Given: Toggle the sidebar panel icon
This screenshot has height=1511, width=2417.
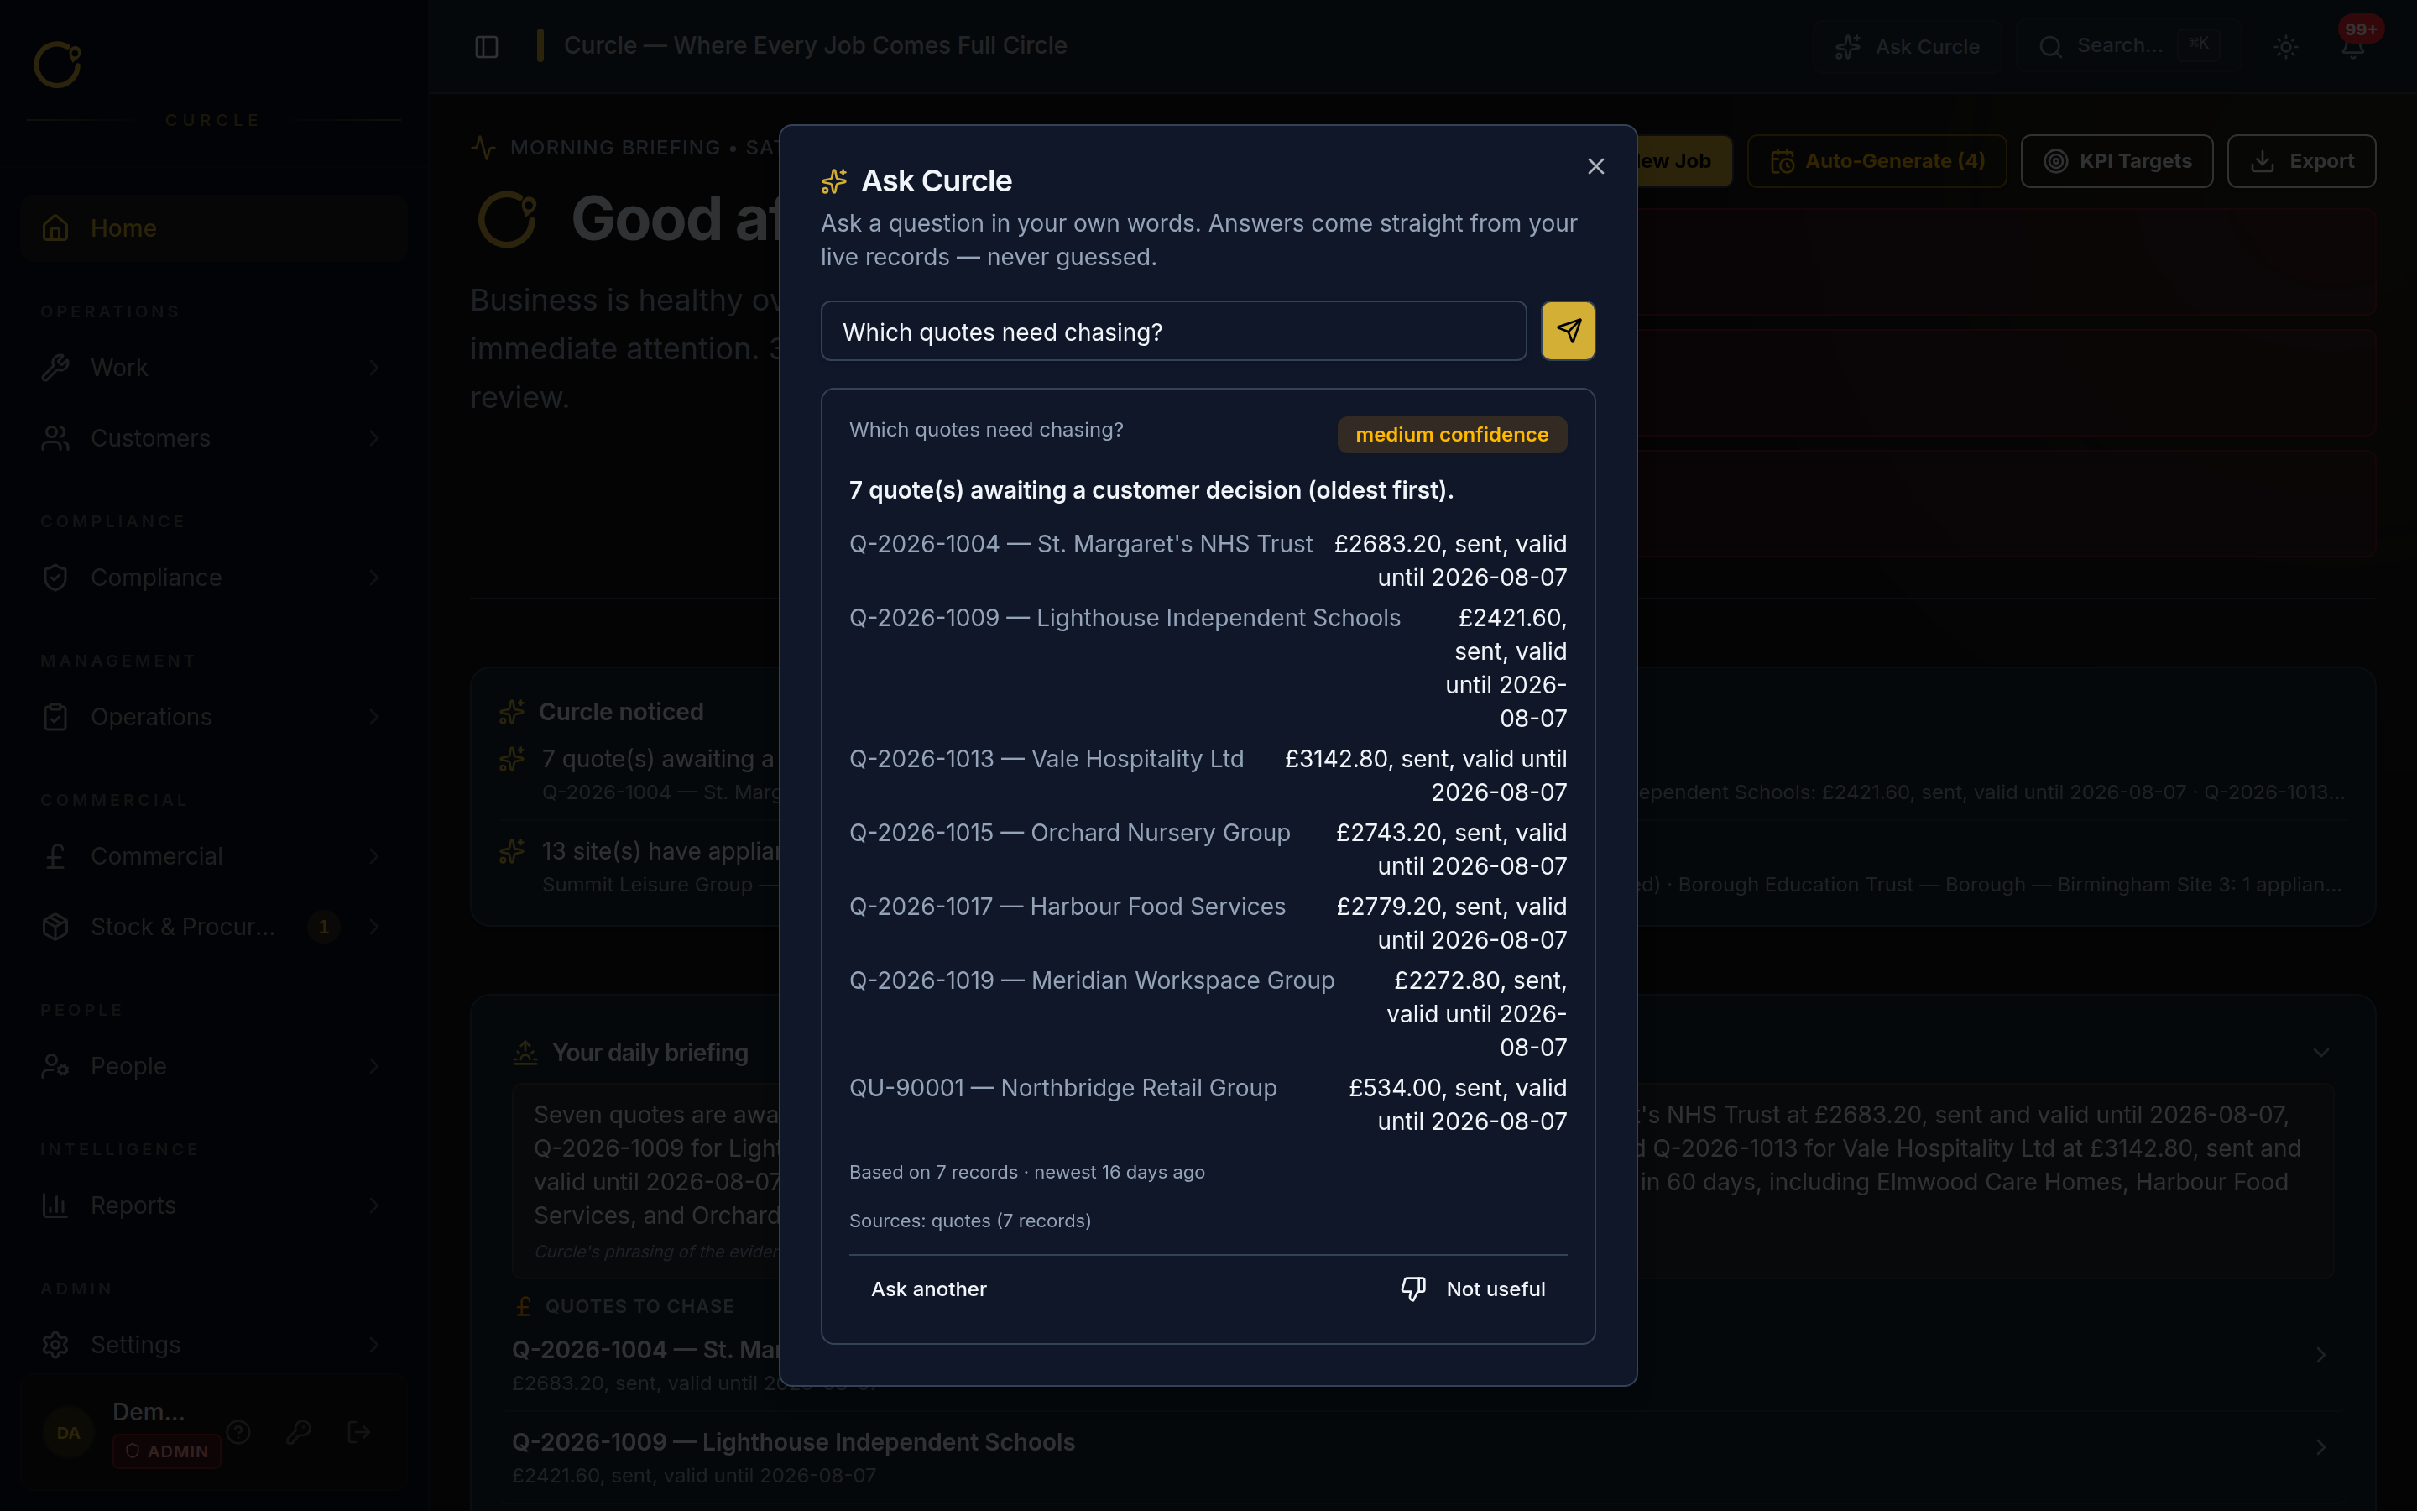Looking at the screenshot, I should pos(487,47).
